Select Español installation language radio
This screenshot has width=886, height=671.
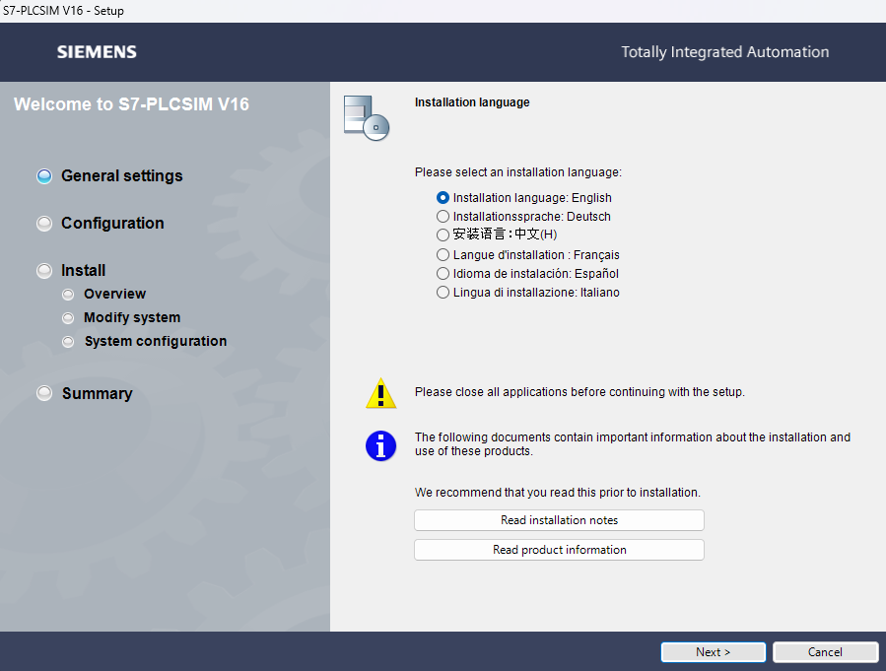443,274
